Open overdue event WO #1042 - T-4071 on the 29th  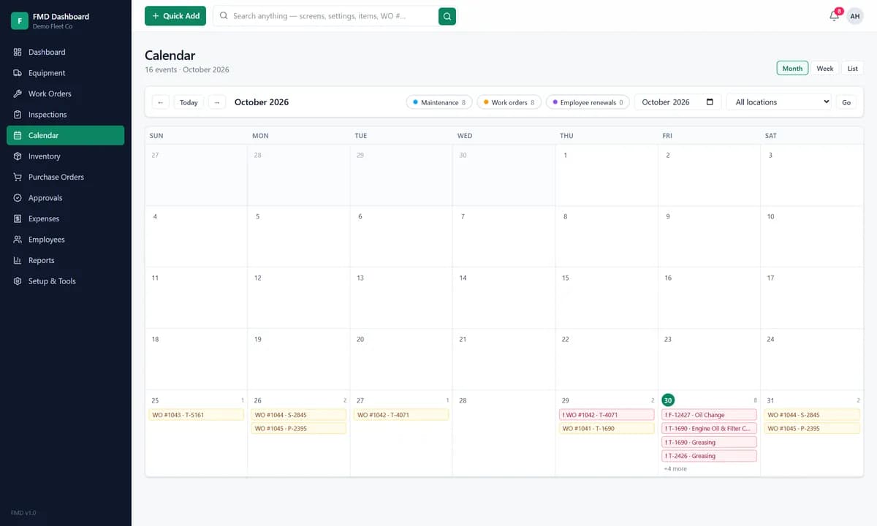(x=607, y=415)
